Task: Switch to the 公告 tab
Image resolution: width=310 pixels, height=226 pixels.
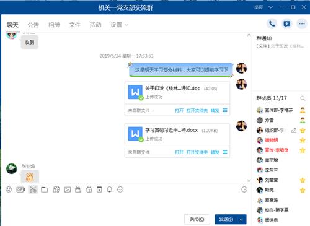Action: coord(33,25)
